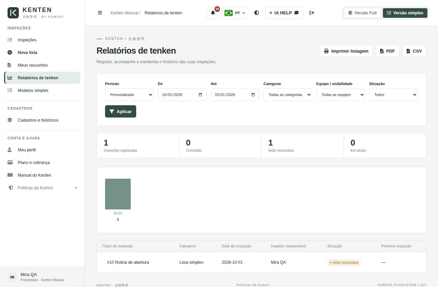
Task: Export the report as PDF
Action: [x=388, y=51]
